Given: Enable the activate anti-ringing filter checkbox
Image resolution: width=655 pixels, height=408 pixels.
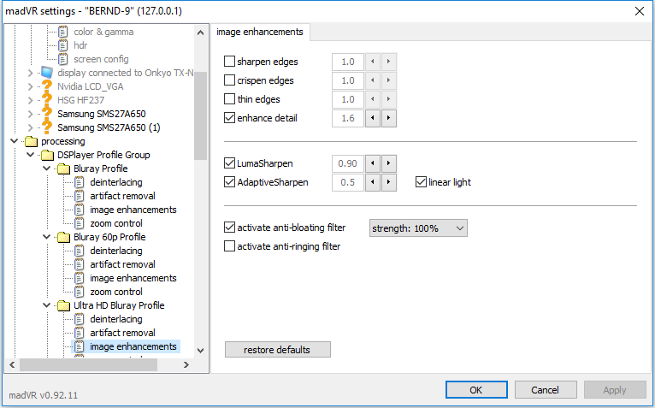Looking at the screenshot, I should (229, 246).
